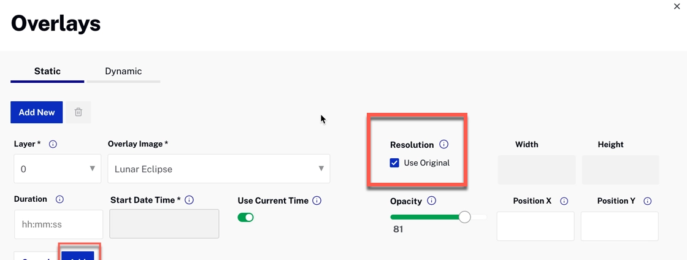Turn off the Use Current Time toggle

246,218
